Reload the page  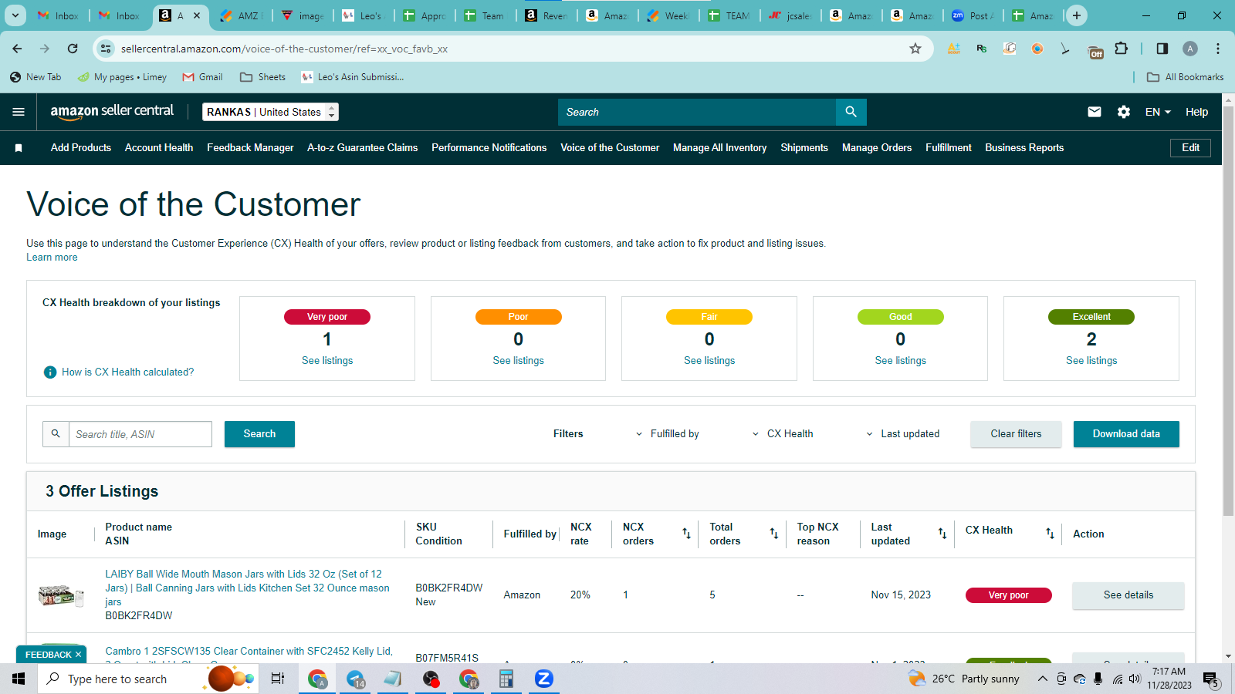coord(73,49)
